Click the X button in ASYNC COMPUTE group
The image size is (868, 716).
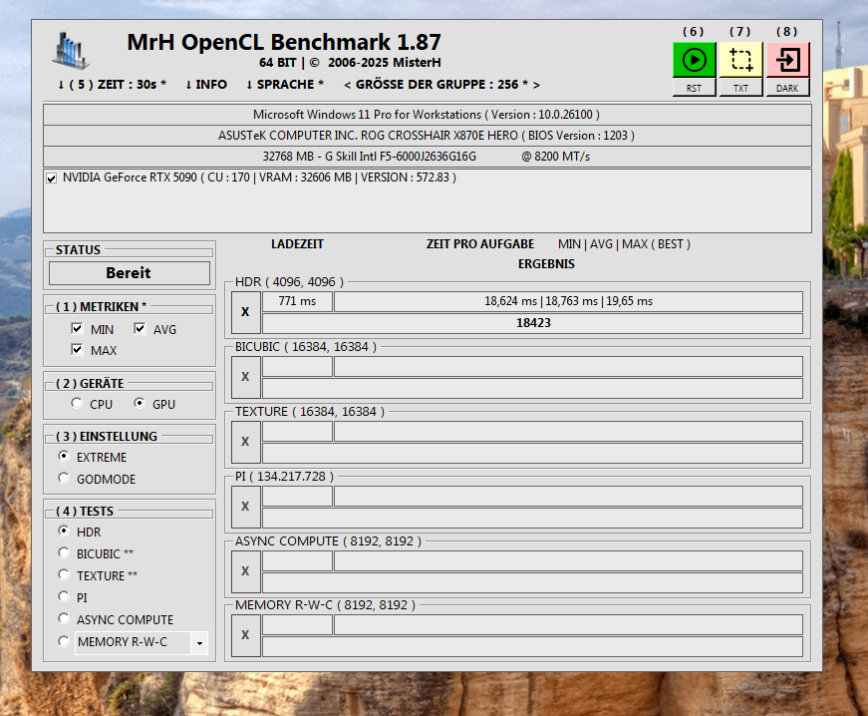(246, 571)
